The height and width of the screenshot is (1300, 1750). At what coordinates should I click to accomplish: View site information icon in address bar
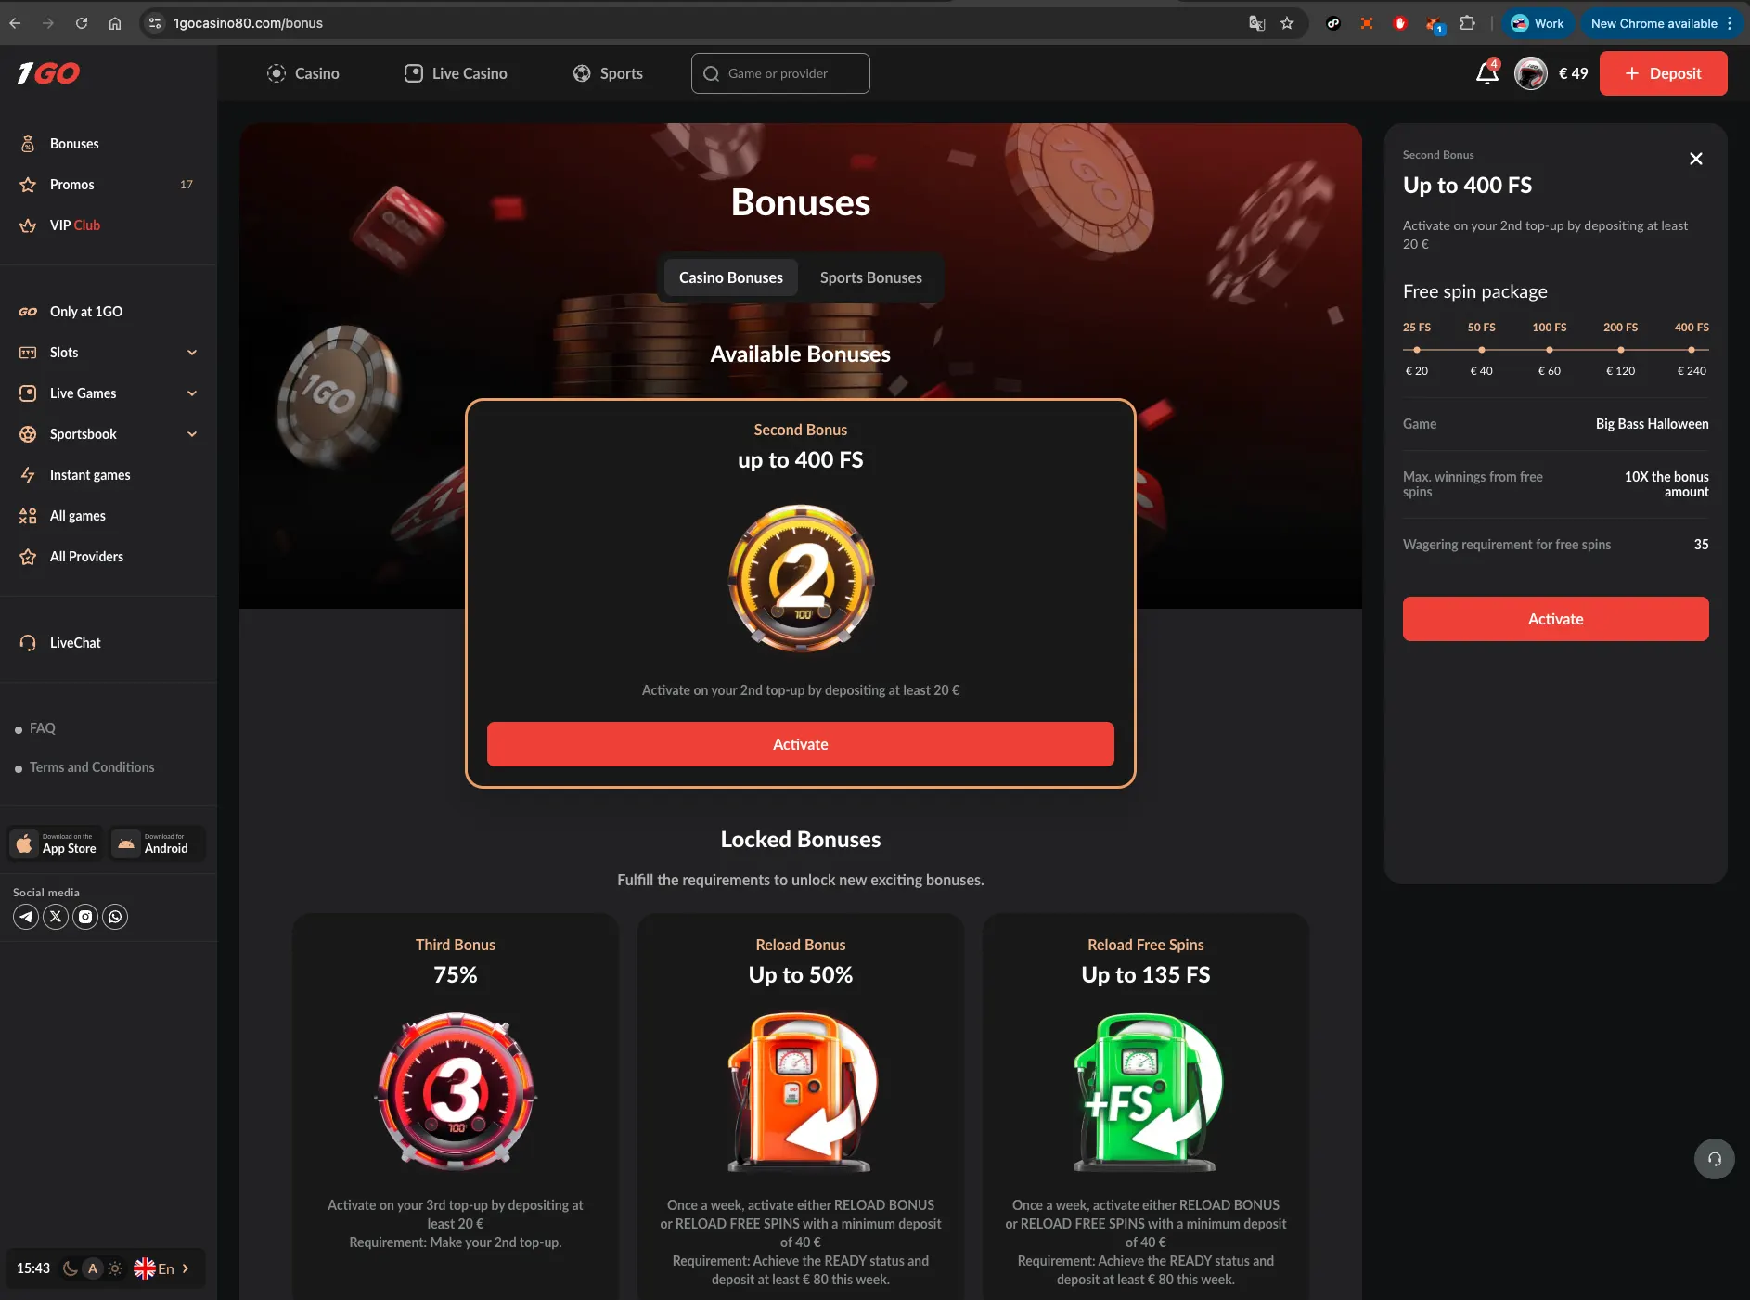(x=155, y=23)
